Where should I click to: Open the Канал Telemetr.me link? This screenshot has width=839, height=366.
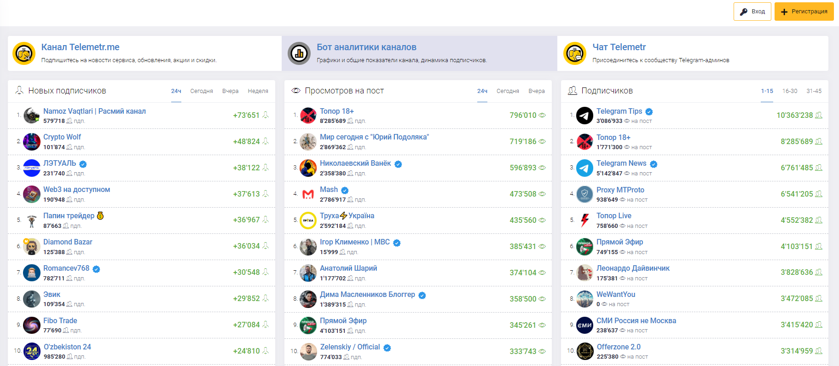[x=81, y=47]
